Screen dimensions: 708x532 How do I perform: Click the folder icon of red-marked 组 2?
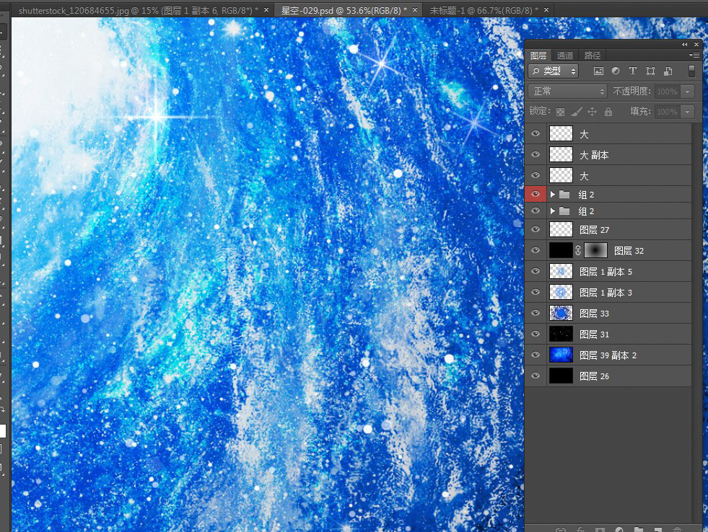coord(564,195)
